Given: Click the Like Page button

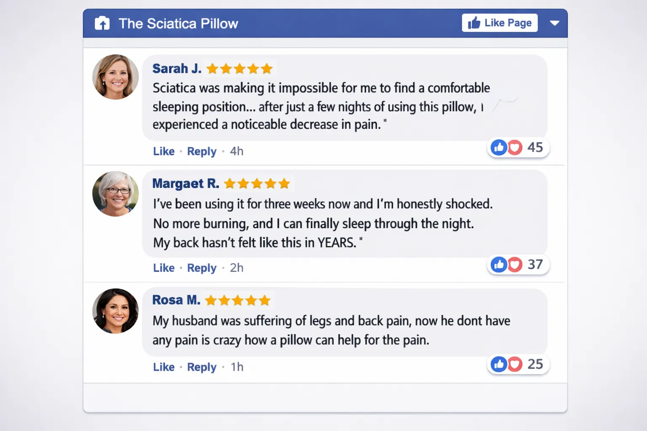Looking at the screenshot, I should click(499, 23).
